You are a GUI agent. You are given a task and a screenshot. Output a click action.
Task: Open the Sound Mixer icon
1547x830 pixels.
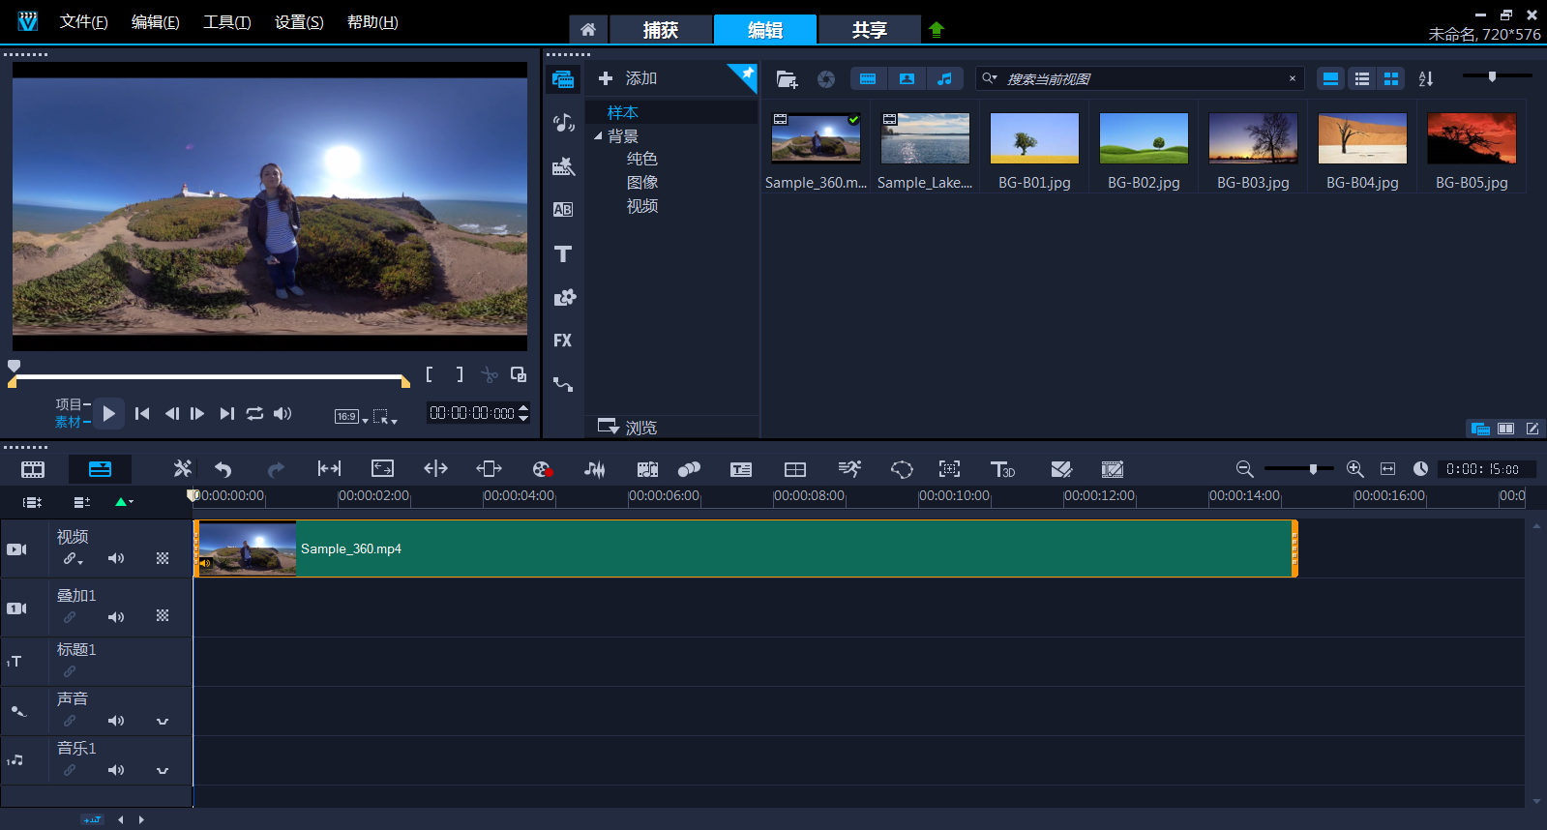point(595,469)
